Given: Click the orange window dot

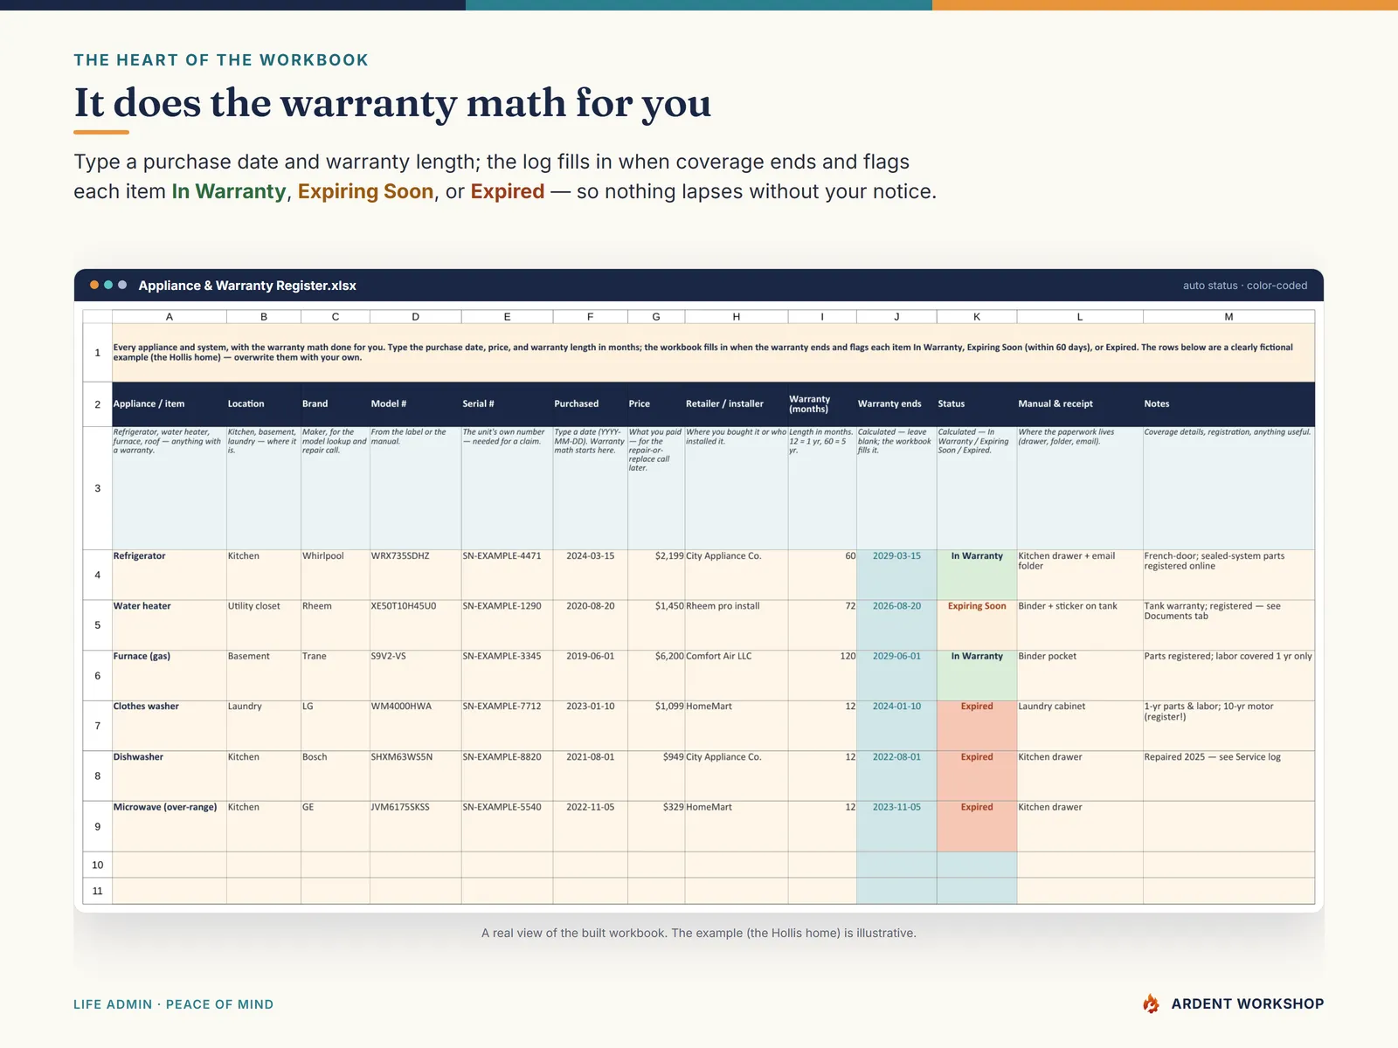Looking at the screenshot, I should tap(94, 285).
